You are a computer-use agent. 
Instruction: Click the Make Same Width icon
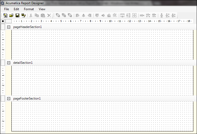[x=122, y=15]
